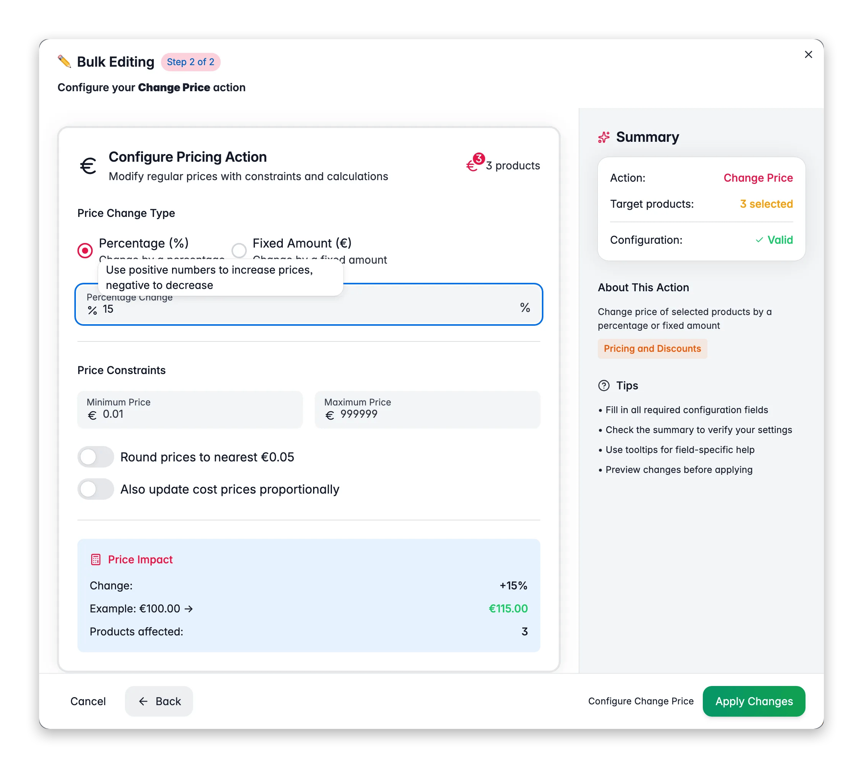
Task: Click the percent suffix symbol in Percentage Change
Action: click(525, 307)
